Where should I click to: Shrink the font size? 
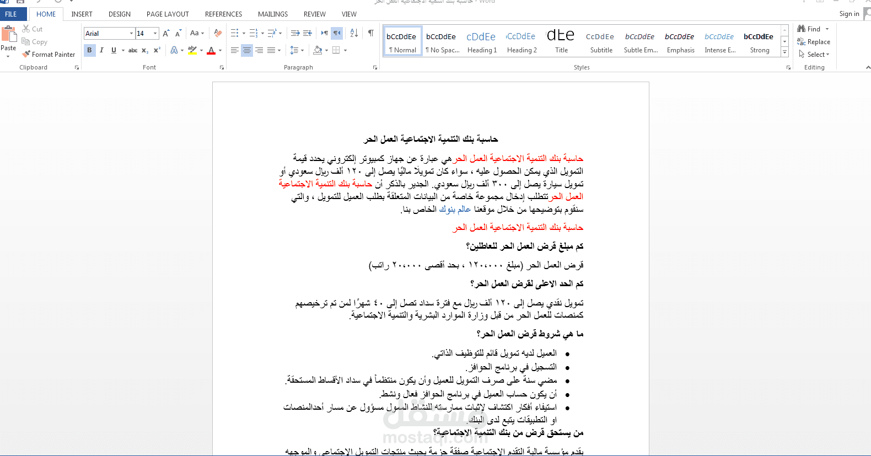click(x=178, y=34)
